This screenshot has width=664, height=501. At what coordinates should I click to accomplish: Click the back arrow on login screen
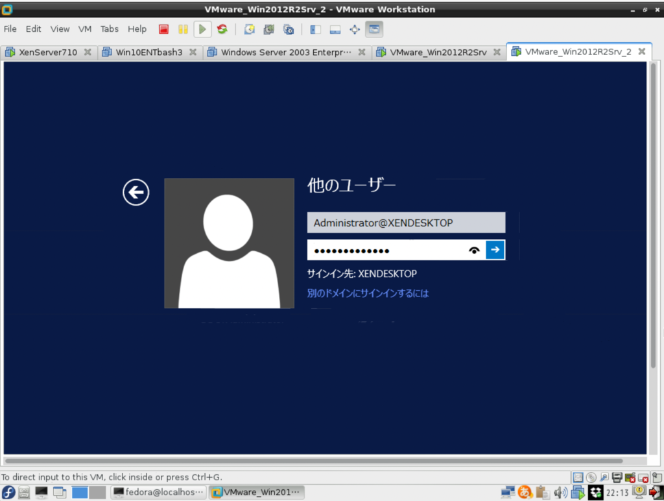click(136, 193)
